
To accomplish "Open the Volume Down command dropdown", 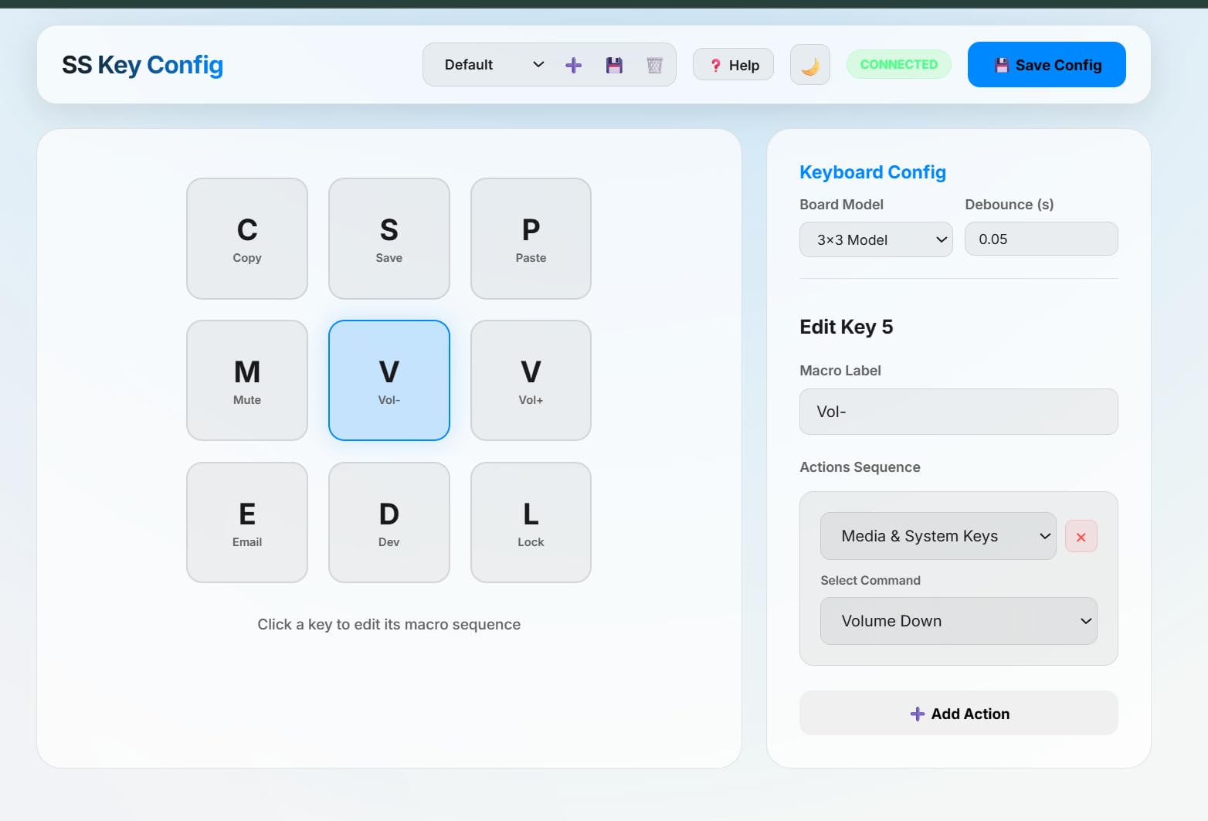I will point(959,621).
